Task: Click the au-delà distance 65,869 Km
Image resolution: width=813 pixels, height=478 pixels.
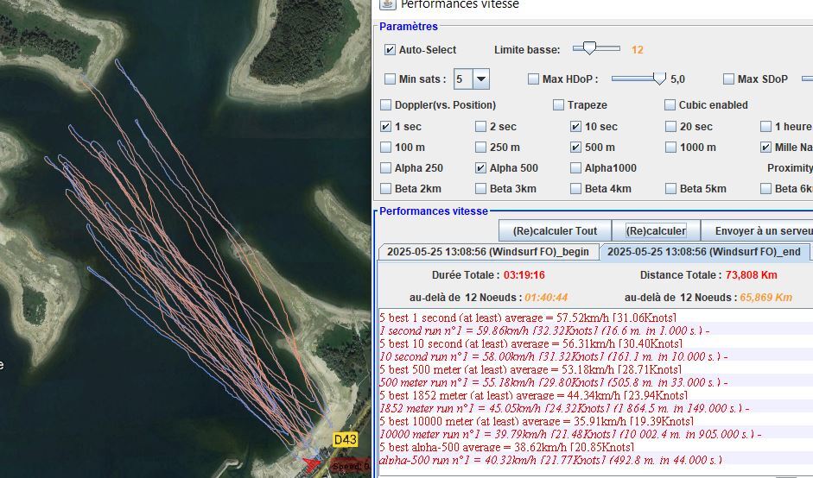Action: 765,298
